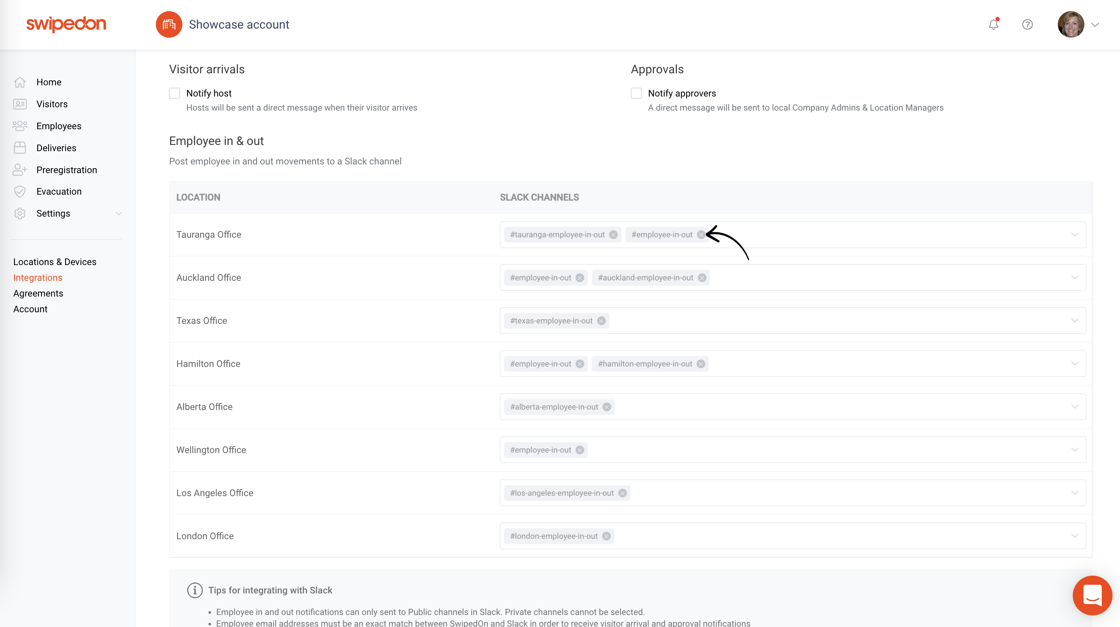Viewport: 1120px width, 627px height.
Task: Click the SLACK CHANNELS column header
Action: [539, 197]
